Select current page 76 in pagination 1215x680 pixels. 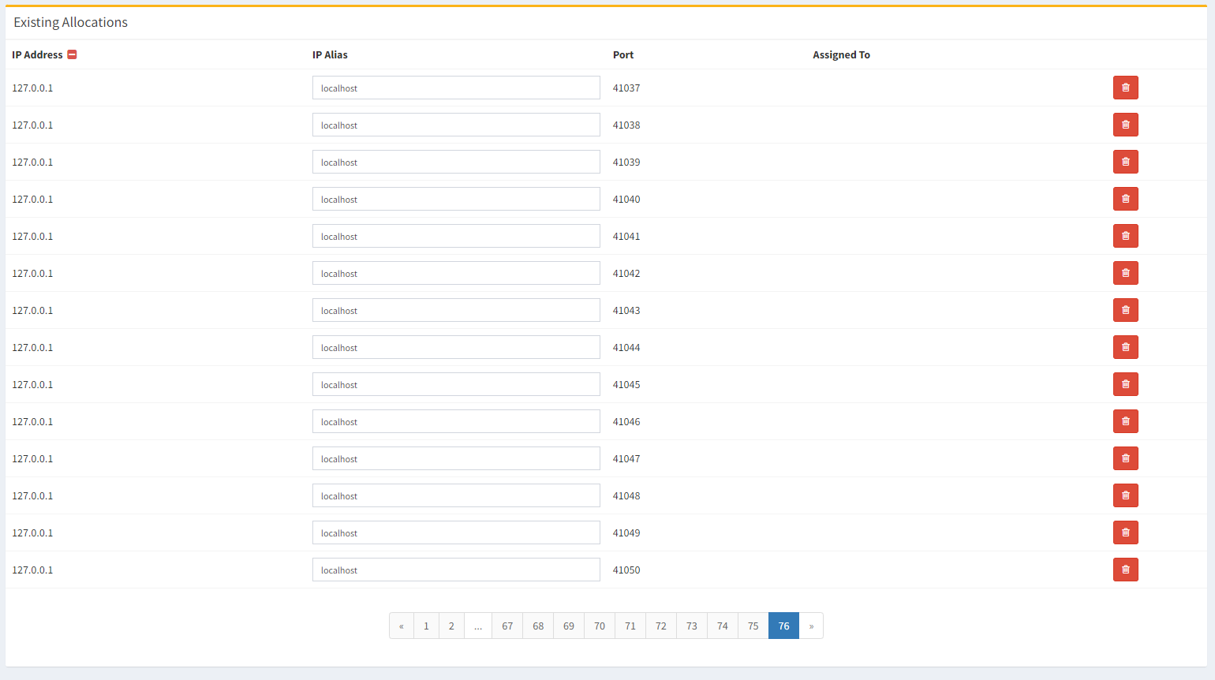coord(783,626)
